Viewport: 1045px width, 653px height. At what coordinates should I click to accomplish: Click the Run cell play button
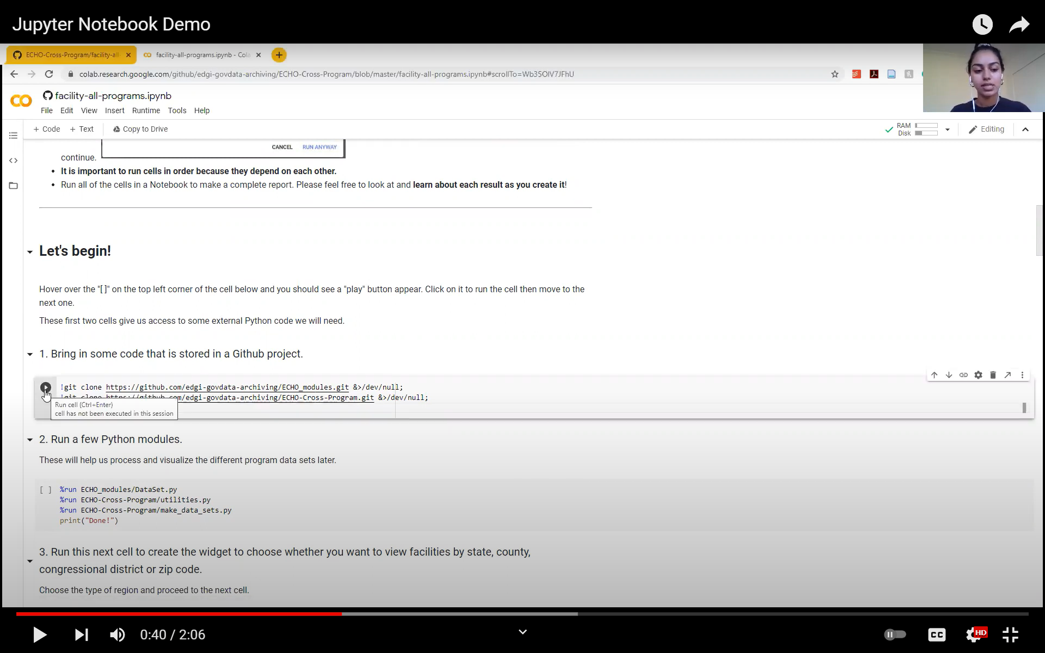[x=45, y=387]
